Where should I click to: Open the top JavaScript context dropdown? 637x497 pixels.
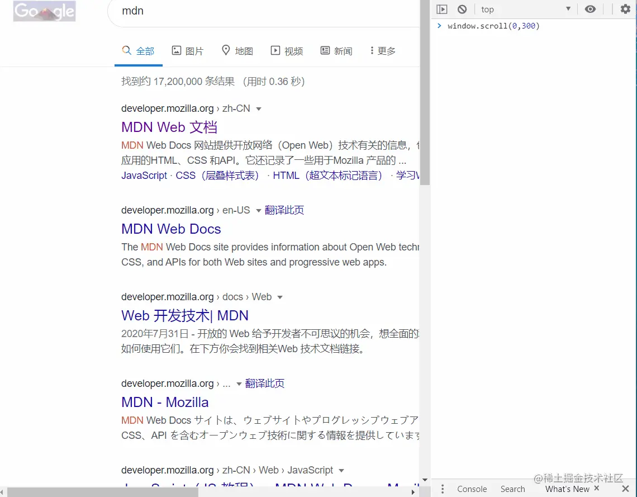pos(526,9)
